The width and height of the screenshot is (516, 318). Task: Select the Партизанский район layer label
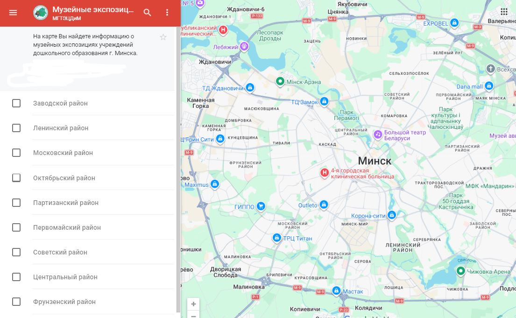tap(66, 203)
